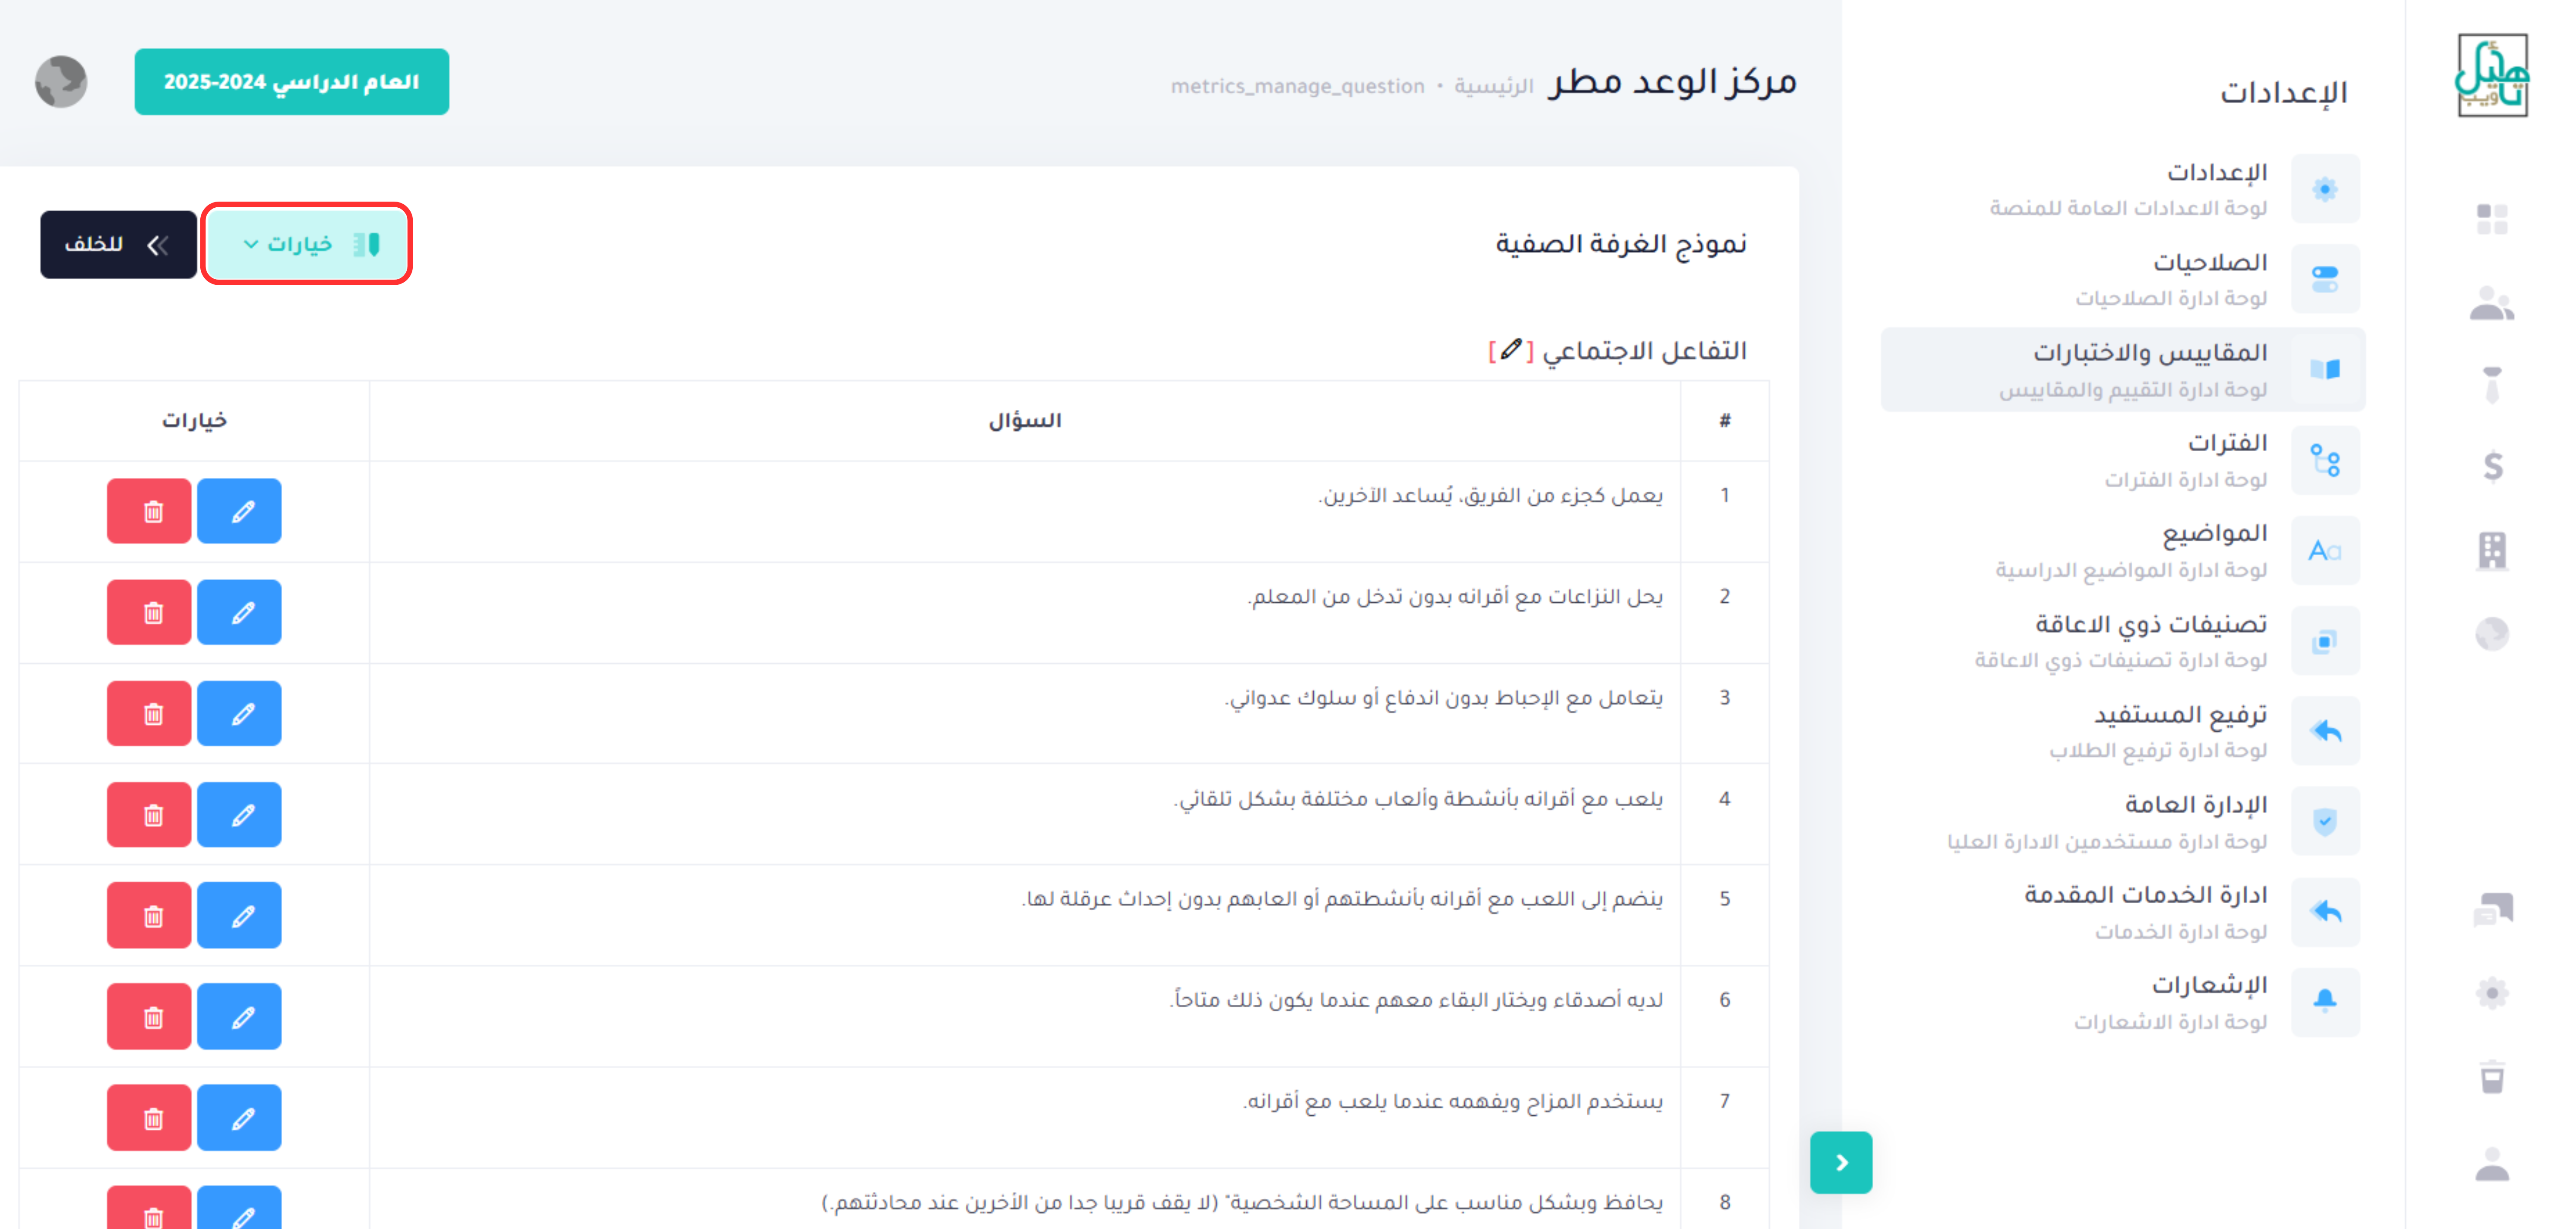Open ادارة الخدمات المقدمة menu item
Screen dimensions: 2576x1229
click(2123, 911)
